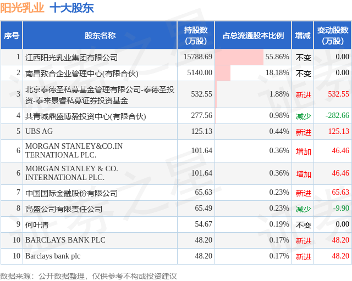
Task: Click MORGAN STANLEY&CO.IN TERNATIONAL PLC. name
Action: [x=74, y=150]
